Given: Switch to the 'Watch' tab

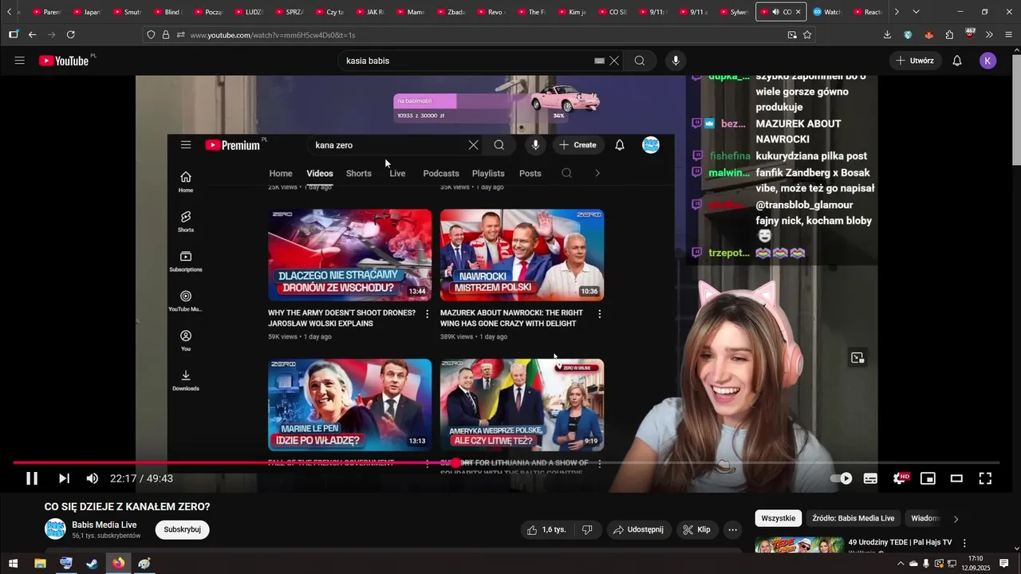Looking at the screenshot, I should pyautogui.click(x=826, y=12).
